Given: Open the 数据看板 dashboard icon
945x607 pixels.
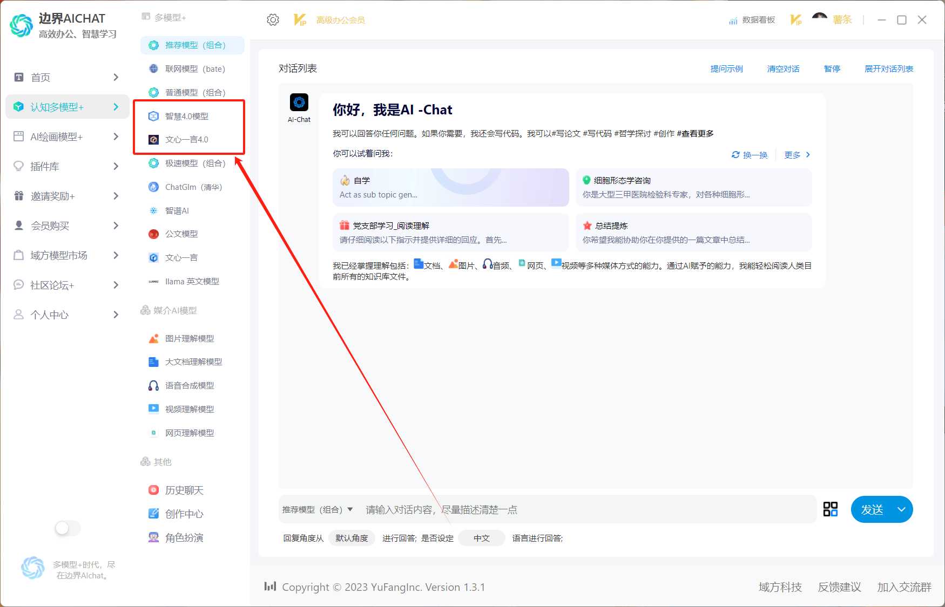Looking at the screenshot, I should [x=733, y=21].
